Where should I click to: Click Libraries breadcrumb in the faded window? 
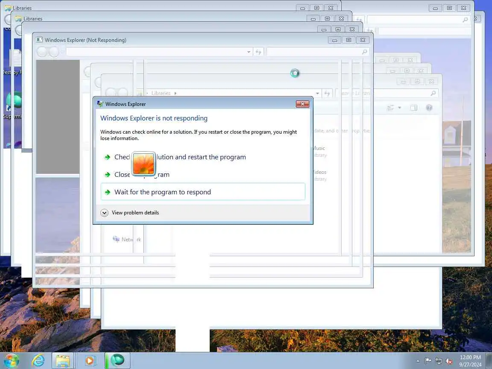click(x=161, y=93)
